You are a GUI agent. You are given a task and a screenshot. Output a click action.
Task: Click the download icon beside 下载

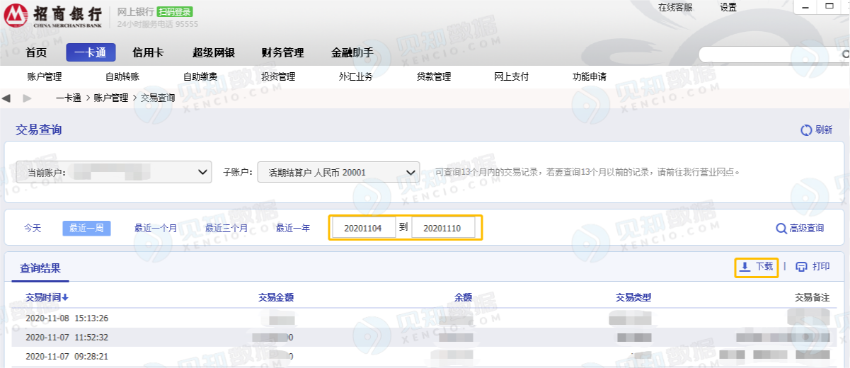[x=745, y=267]
